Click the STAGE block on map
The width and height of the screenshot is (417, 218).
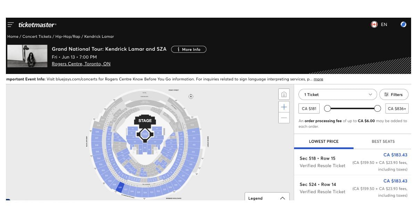pos(145,121)
